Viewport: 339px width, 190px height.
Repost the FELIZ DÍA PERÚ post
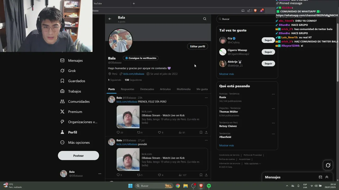pos(140,132)
